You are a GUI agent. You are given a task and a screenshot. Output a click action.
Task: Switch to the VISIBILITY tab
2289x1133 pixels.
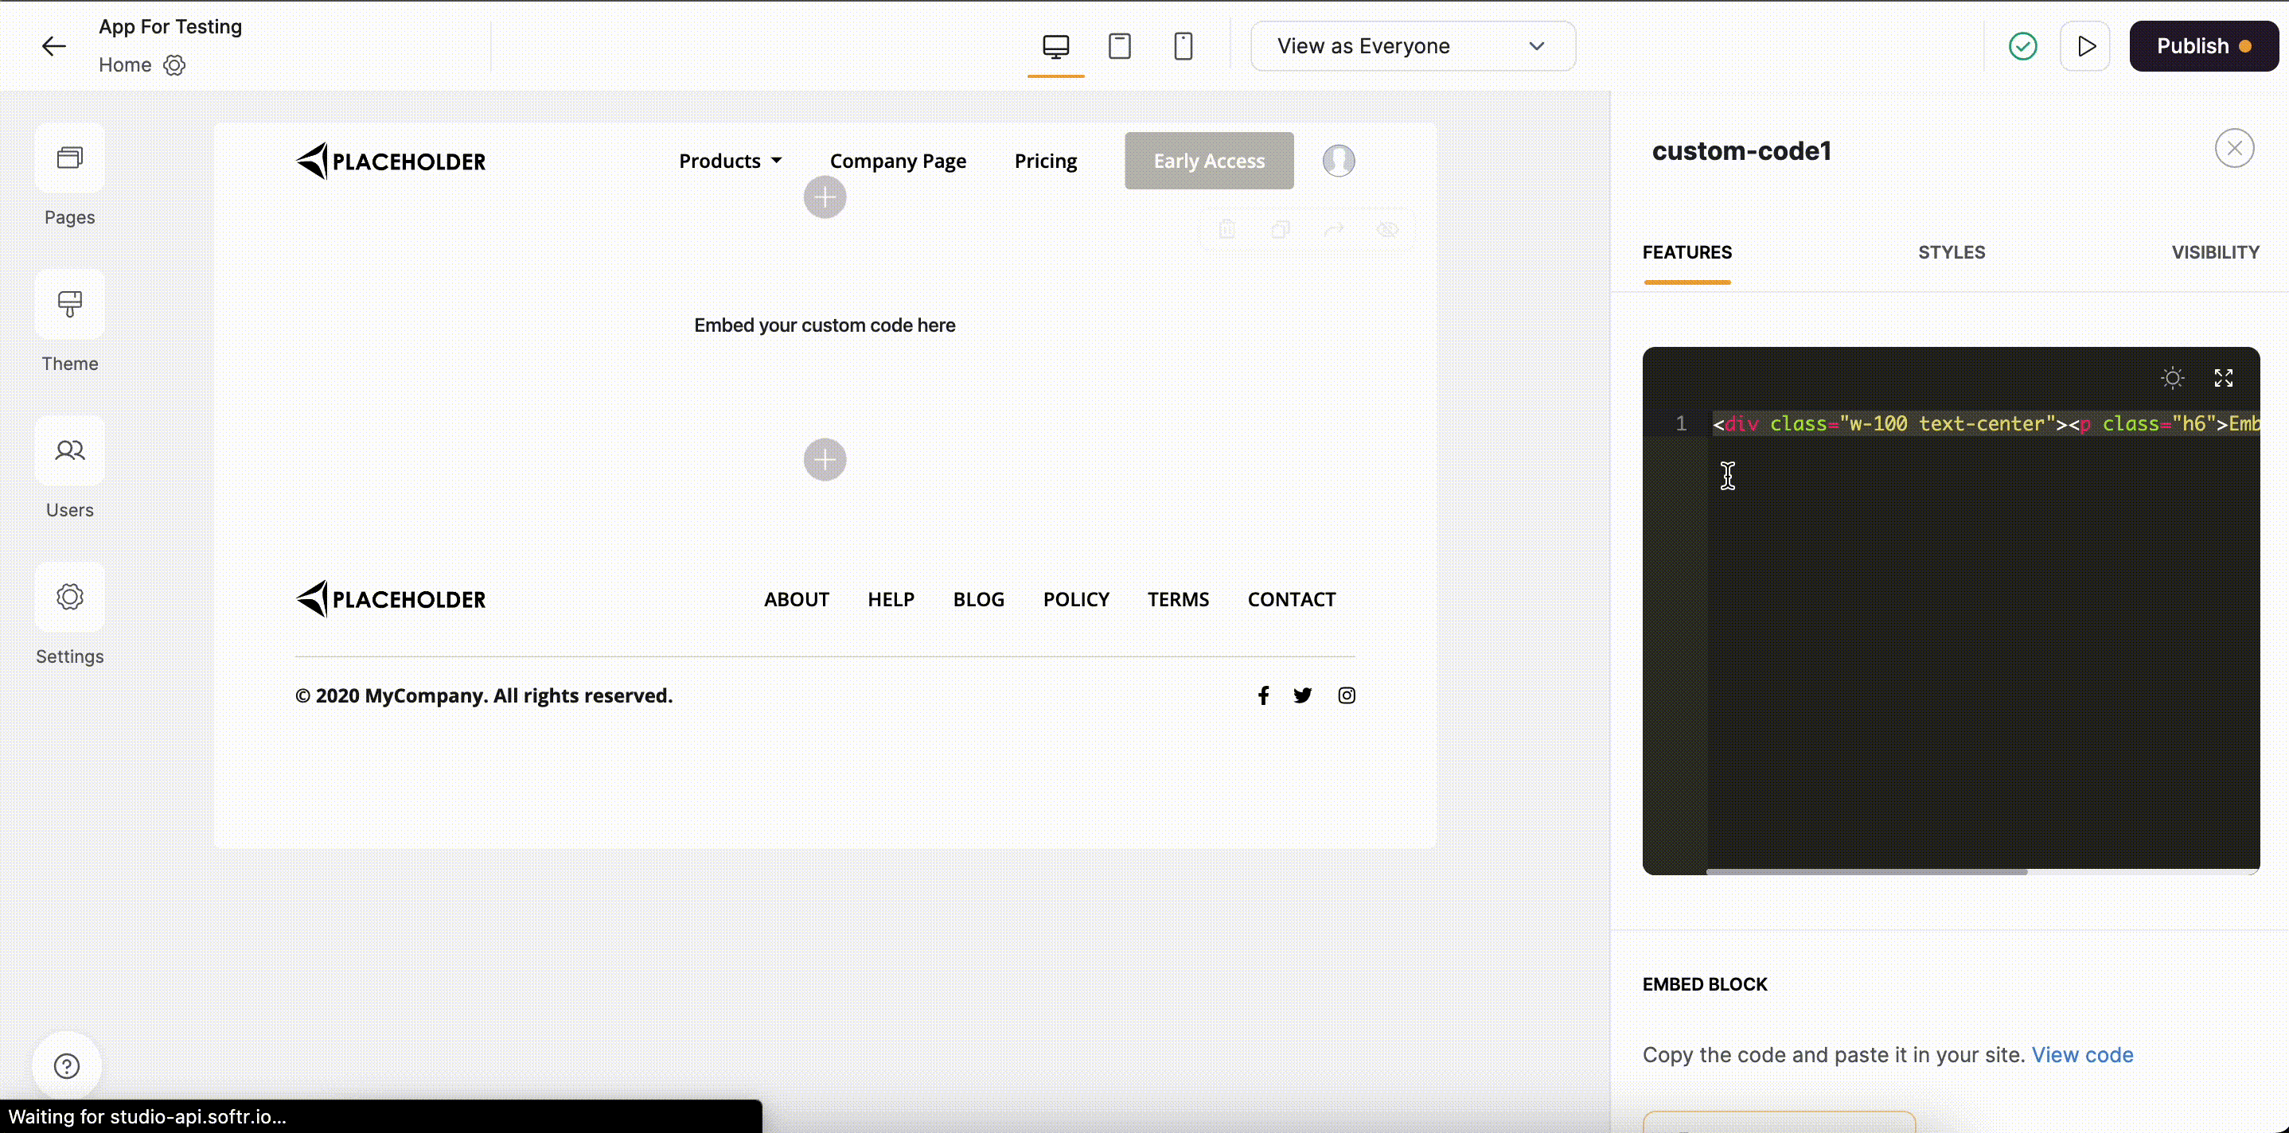(x=2214, y=252)
